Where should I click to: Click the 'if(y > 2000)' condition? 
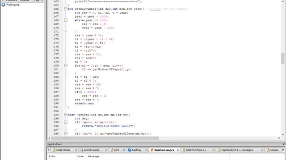(x=85, y=92)
